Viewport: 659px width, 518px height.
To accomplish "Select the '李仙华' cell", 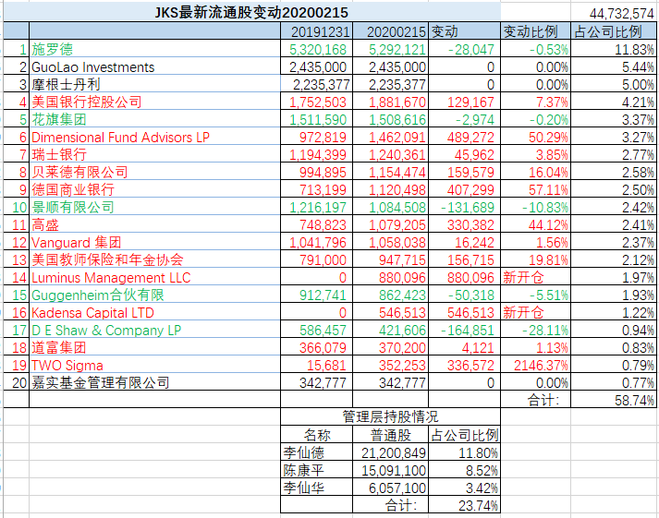I will click(316, 488).
